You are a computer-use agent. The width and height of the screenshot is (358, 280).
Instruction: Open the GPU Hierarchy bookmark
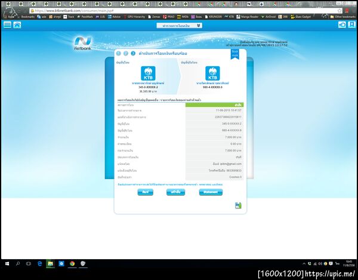[x=134, y=17]
